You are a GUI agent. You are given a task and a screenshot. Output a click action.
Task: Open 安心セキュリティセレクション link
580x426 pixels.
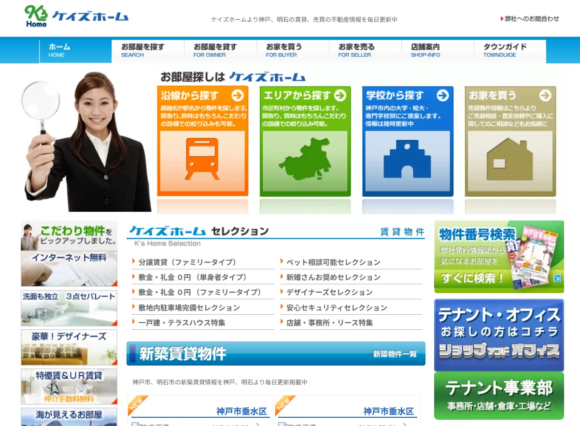337,308
